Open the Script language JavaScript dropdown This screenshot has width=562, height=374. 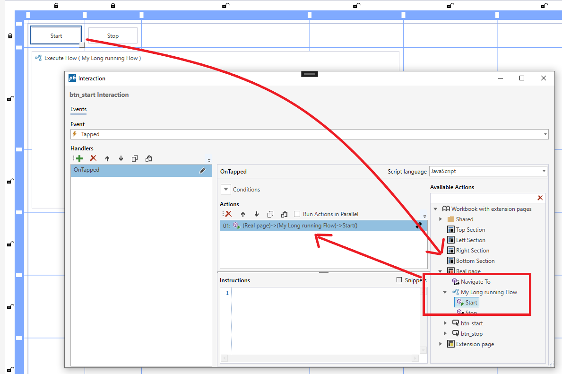coord(545,171)
